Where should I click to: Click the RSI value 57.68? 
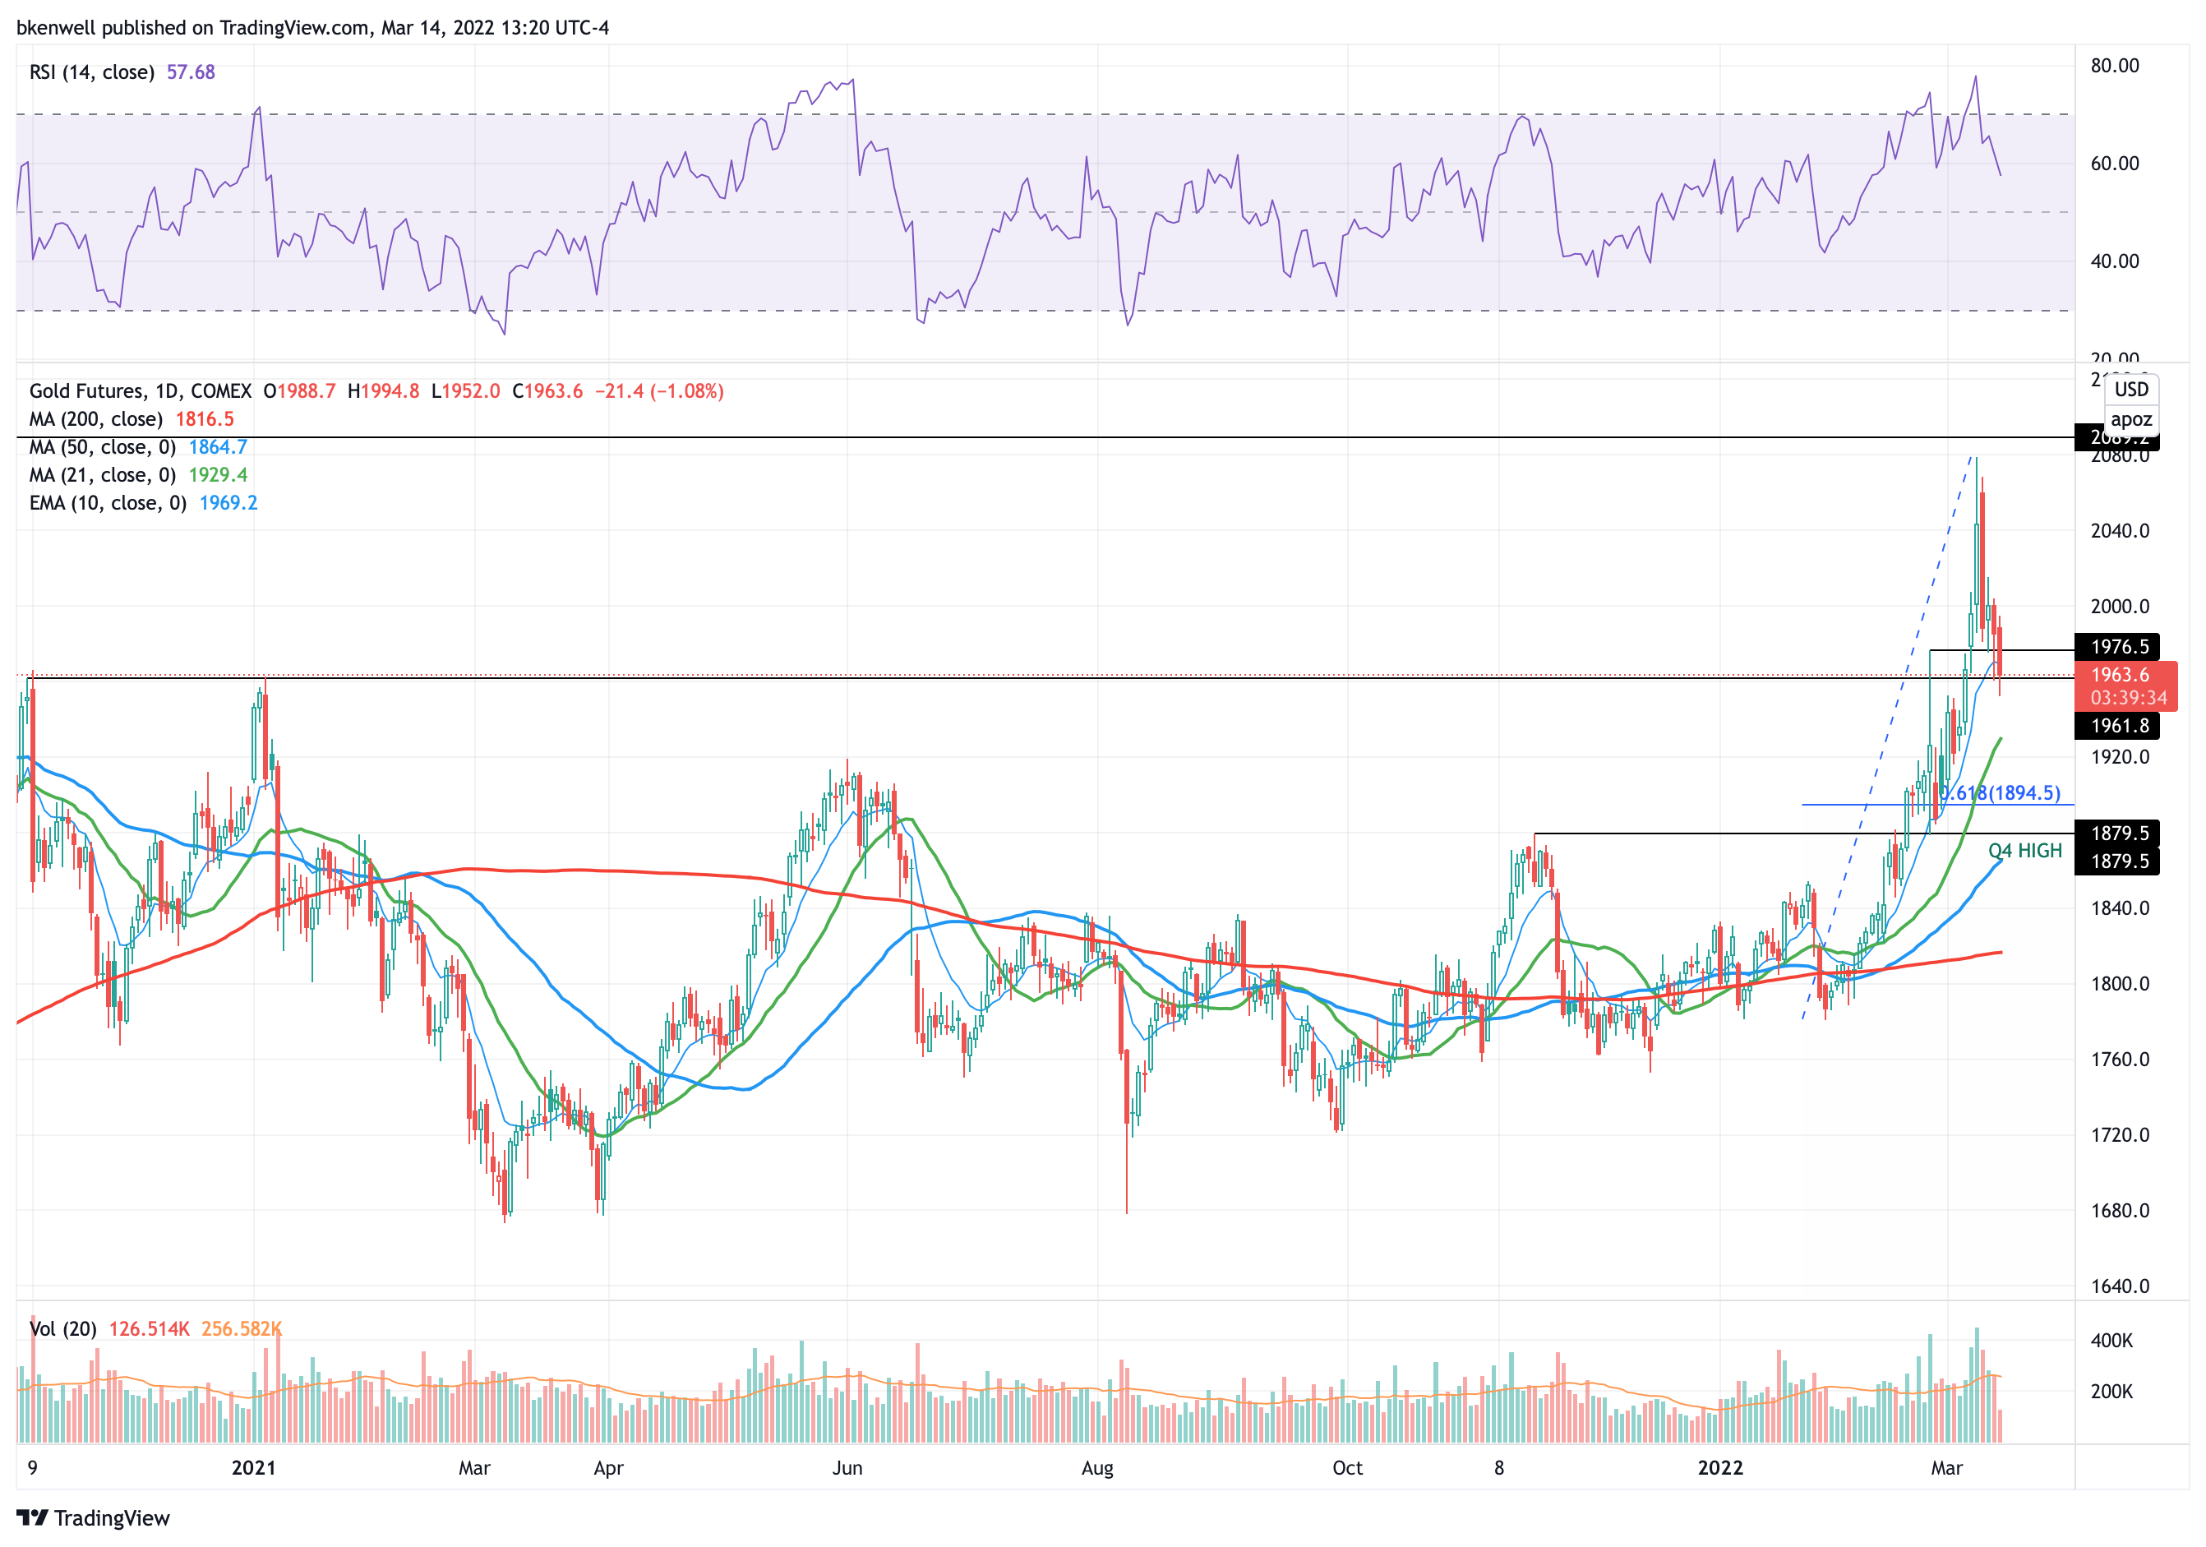[x=190, y=72]
